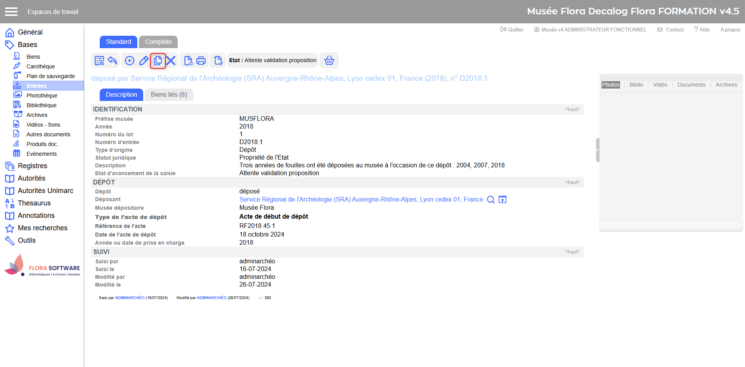This screenshot has height=367, width=745.
Task: Click the magnifier icon beside Déposant
Action: 490,200
